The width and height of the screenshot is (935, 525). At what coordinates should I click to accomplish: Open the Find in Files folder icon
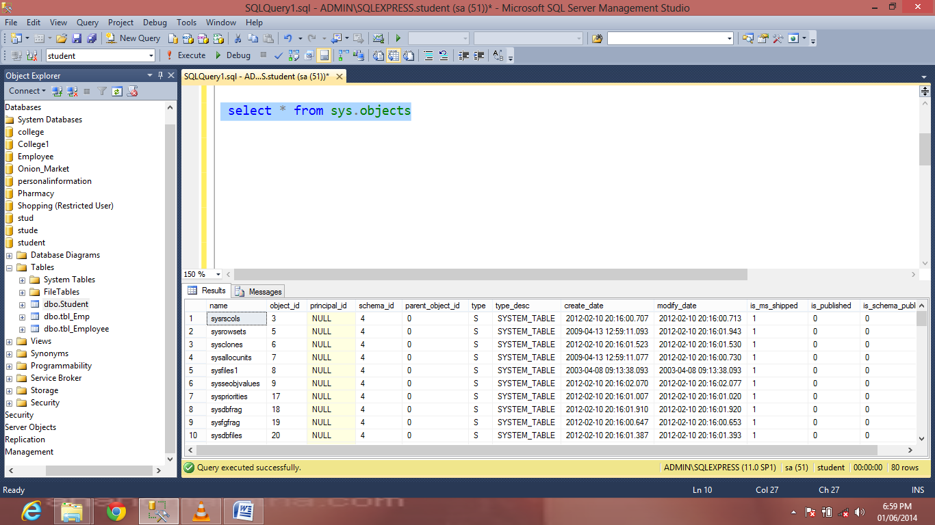(597, 38)
